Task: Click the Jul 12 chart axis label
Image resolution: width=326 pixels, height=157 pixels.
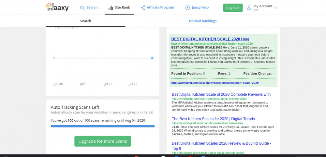Action: point(108,84)
